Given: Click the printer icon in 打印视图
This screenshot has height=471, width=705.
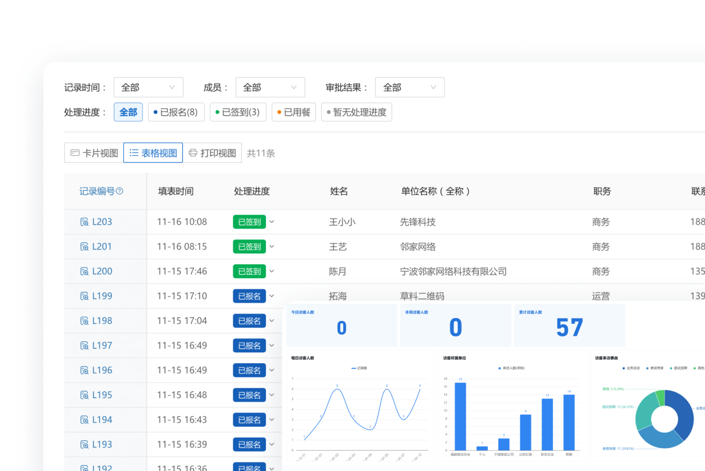Looking at the screenshot, I should coord(193,153).
